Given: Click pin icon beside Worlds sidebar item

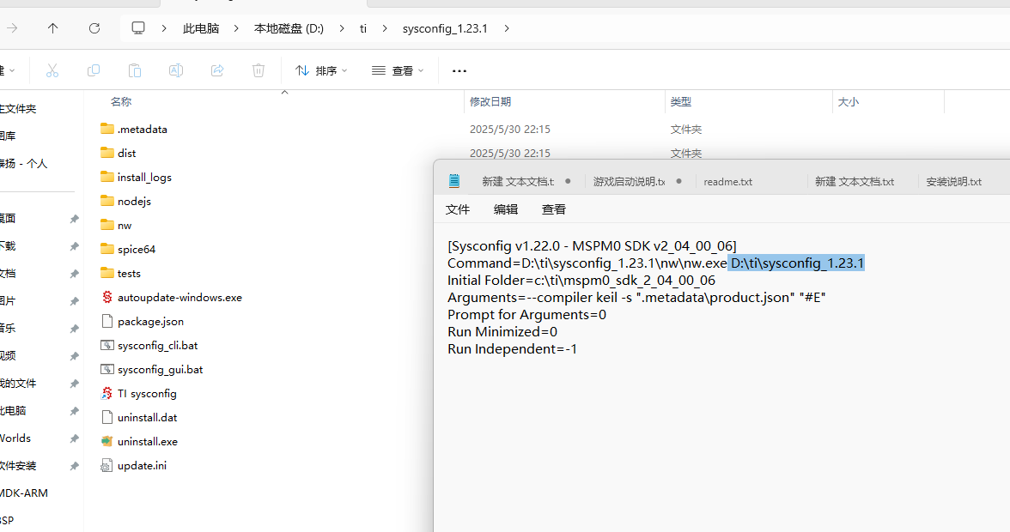Looking at the screenshot, I should (74, 438).
